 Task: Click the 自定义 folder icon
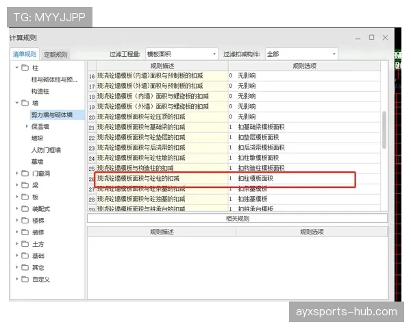coord(25,279)
